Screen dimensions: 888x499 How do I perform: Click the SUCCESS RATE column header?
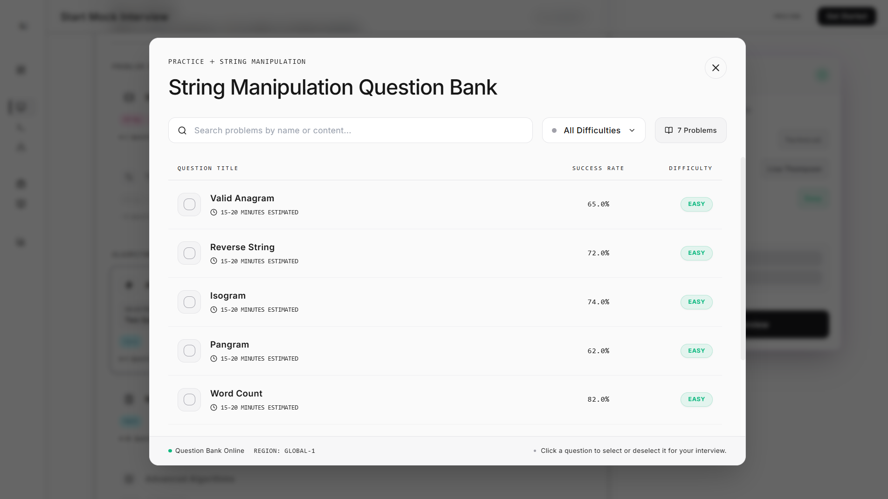[598, 168]
